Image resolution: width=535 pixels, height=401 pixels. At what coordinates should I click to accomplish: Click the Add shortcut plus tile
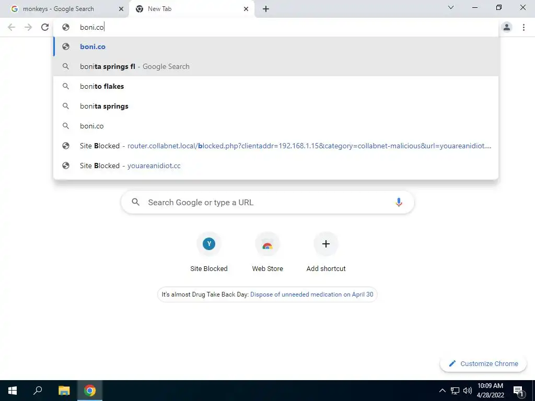[x=326, y=252]
